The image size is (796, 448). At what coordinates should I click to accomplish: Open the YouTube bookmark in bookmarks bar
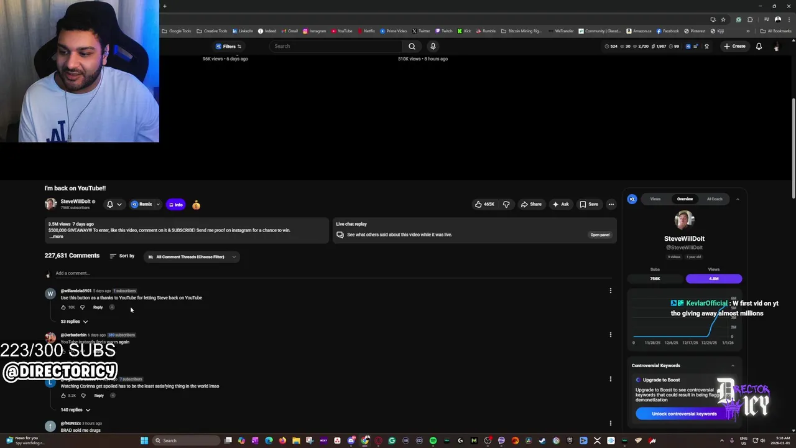point(342,31)
